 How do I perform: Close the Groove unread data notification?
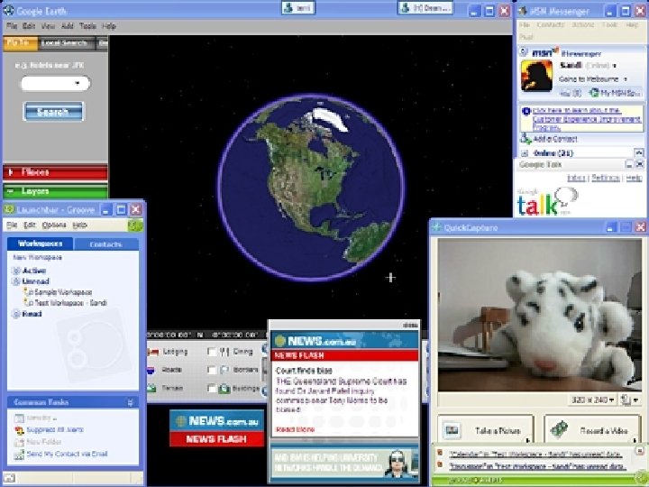pyautogui.click(x=640, y=450)
